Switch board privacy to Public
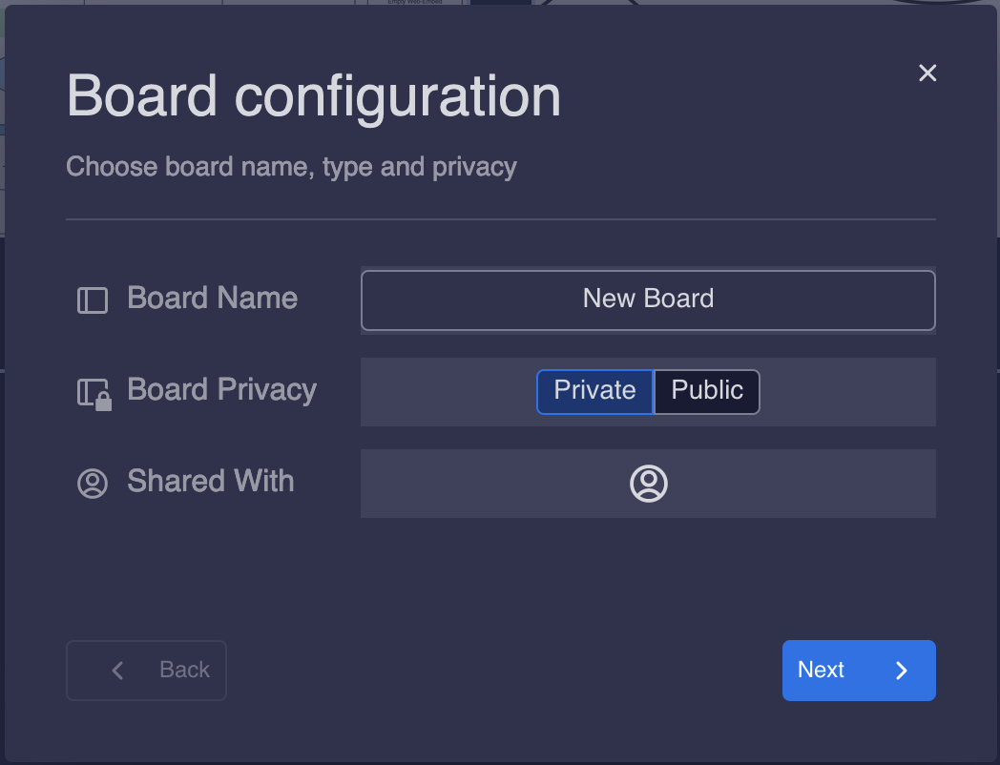This screenshot has width=1000, height=765. pyautogui.click(x=707, y=391)
